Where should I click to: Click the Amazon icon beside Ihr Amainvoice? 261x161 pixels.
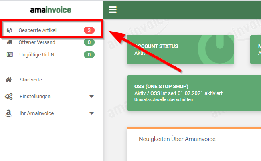(x=8, y=113)
